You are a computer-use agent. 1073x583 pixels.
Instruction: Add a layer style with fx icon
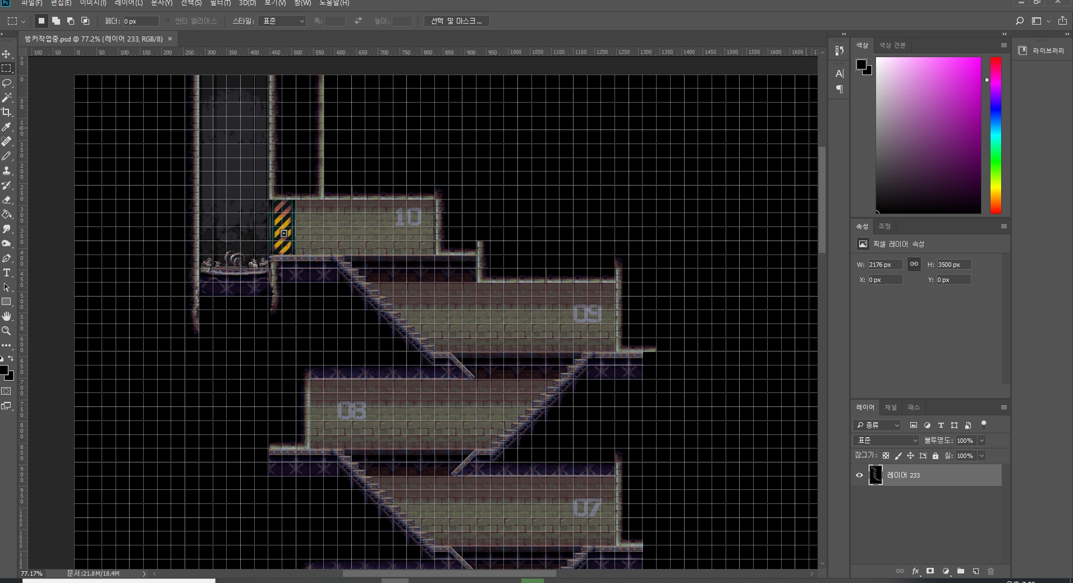pyautogui.click(x=915, y=571)
